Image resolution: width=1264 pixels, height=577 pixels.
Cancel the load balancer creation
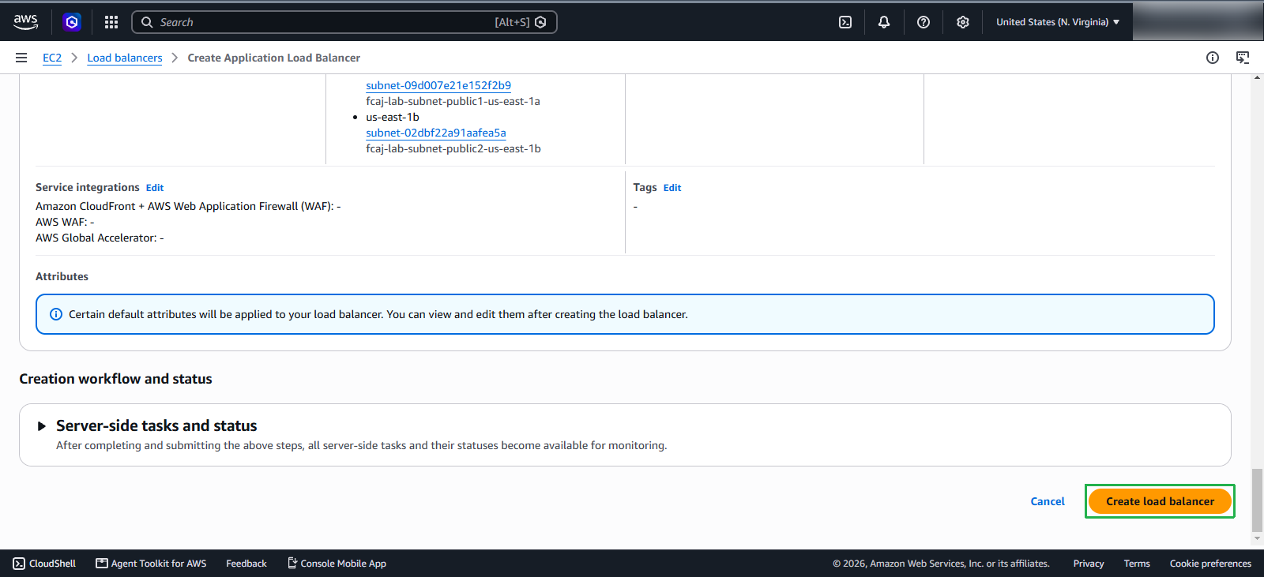(x=1048, y=501)
